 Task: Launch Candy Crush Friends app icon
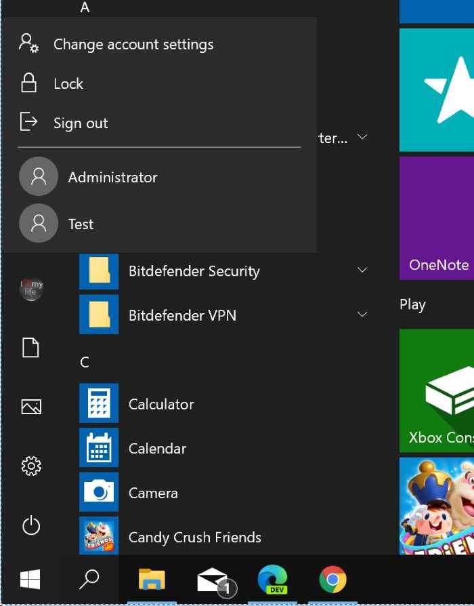[x=99, y=536]
